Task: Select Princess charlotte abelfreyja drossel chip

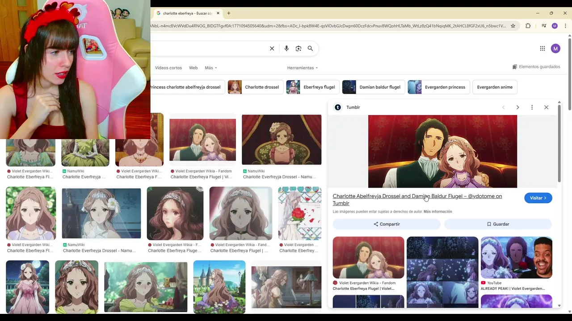Action: (x=186, y=87)
